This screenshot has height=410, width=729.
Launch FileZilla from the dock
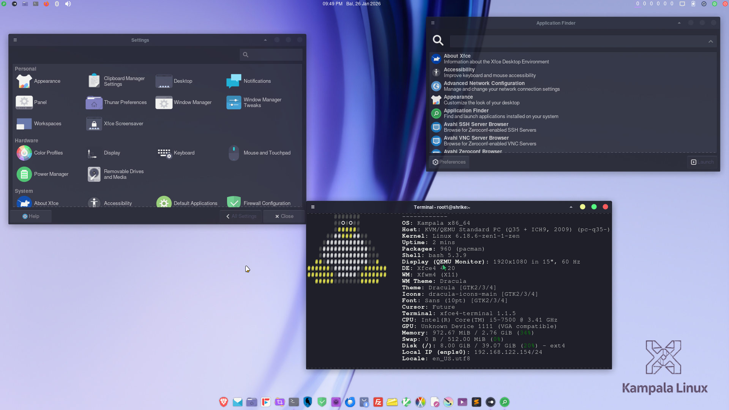(378, 402)
